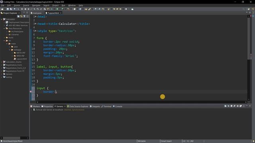Expand the Deployment Descriptor node
This screenshot has width=255, height=143.
click(4, 22)
